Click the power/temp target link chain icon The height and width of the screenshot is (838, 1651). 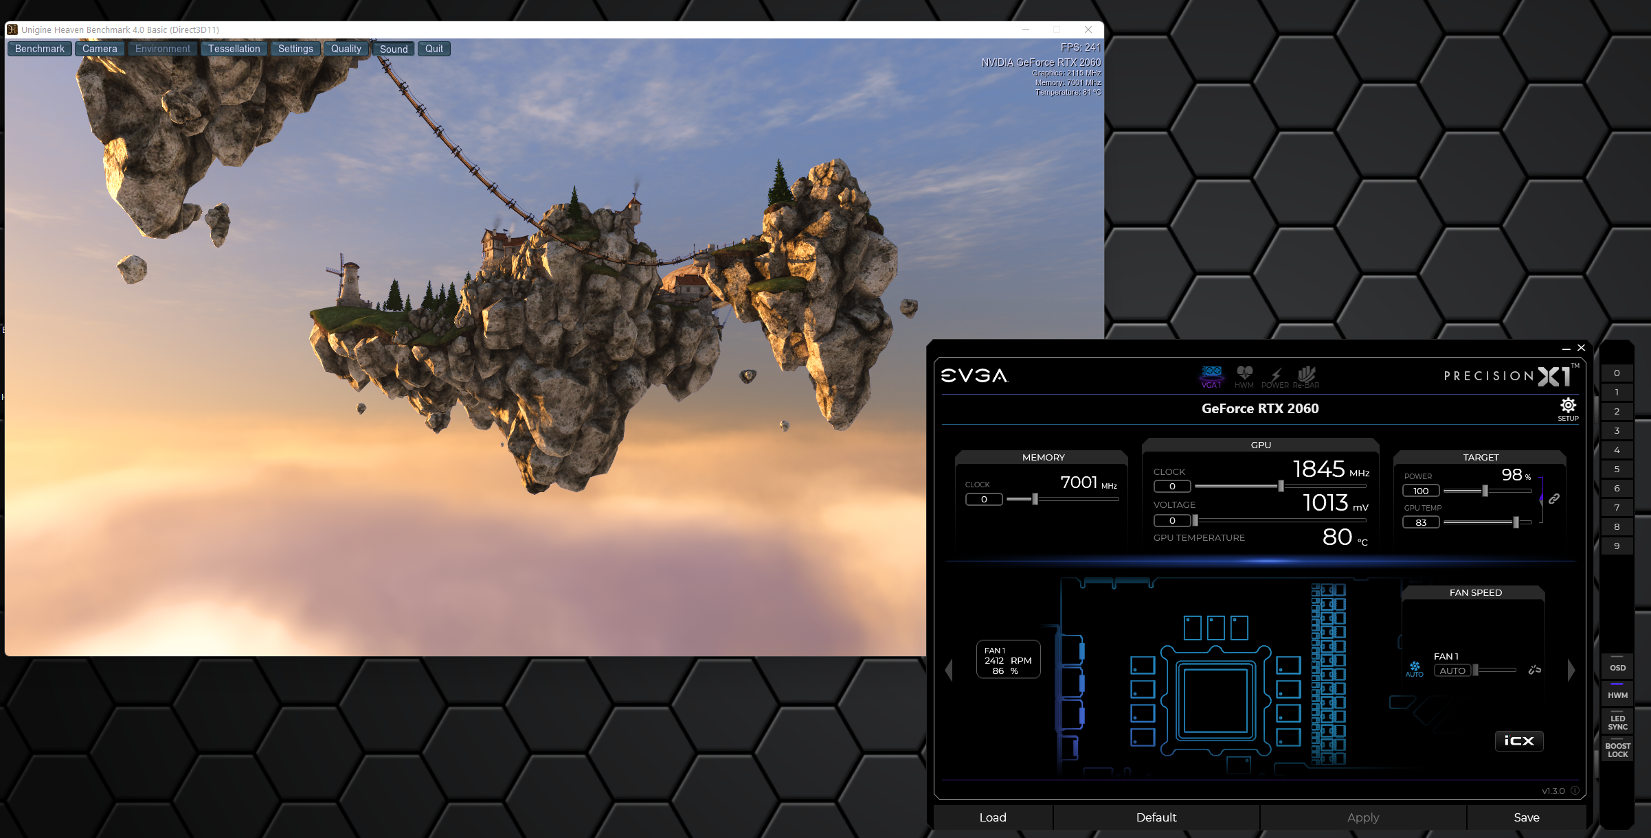click(x=1554, y=499)
